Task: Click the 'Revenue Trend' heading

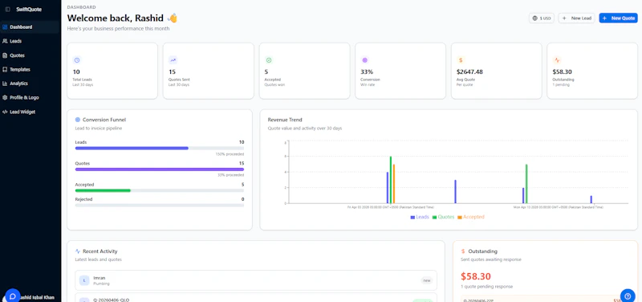Action: 285,120
